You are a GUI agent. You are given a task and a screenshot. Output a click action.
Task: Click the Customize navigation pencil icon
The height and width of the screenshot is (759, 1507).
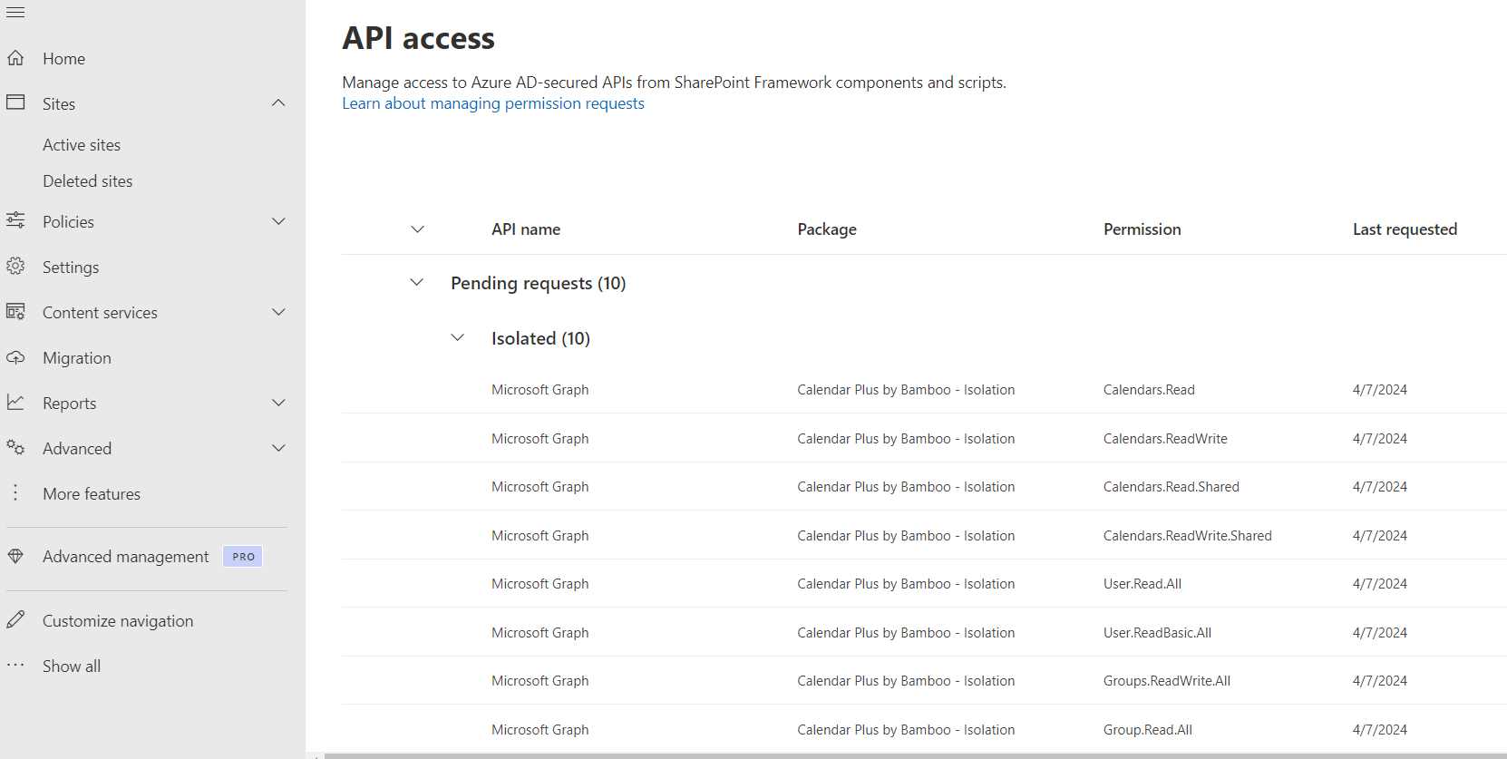[15, 620]
